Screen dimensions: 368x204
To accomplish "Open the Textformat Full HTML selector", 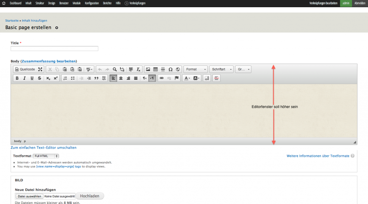I will point(46,156).
